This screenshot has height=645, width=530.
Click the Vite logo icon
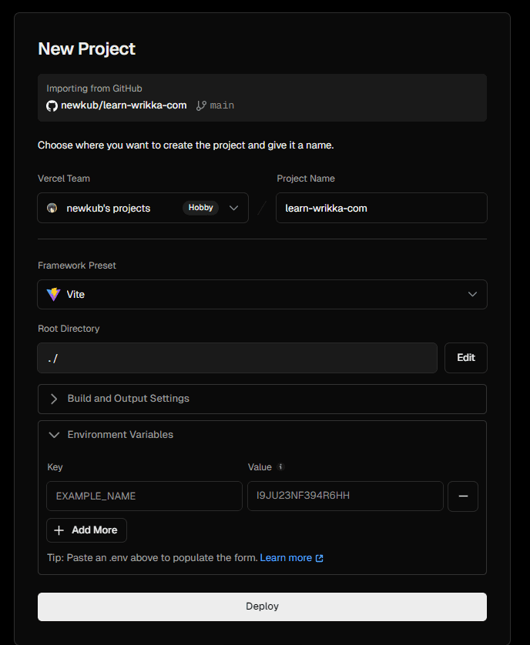click(53, 295)
